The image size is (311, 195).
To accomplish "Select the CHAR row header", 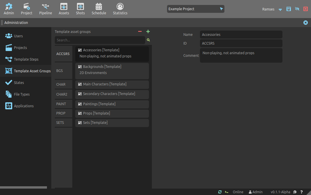I will click(x=64, y=85).
